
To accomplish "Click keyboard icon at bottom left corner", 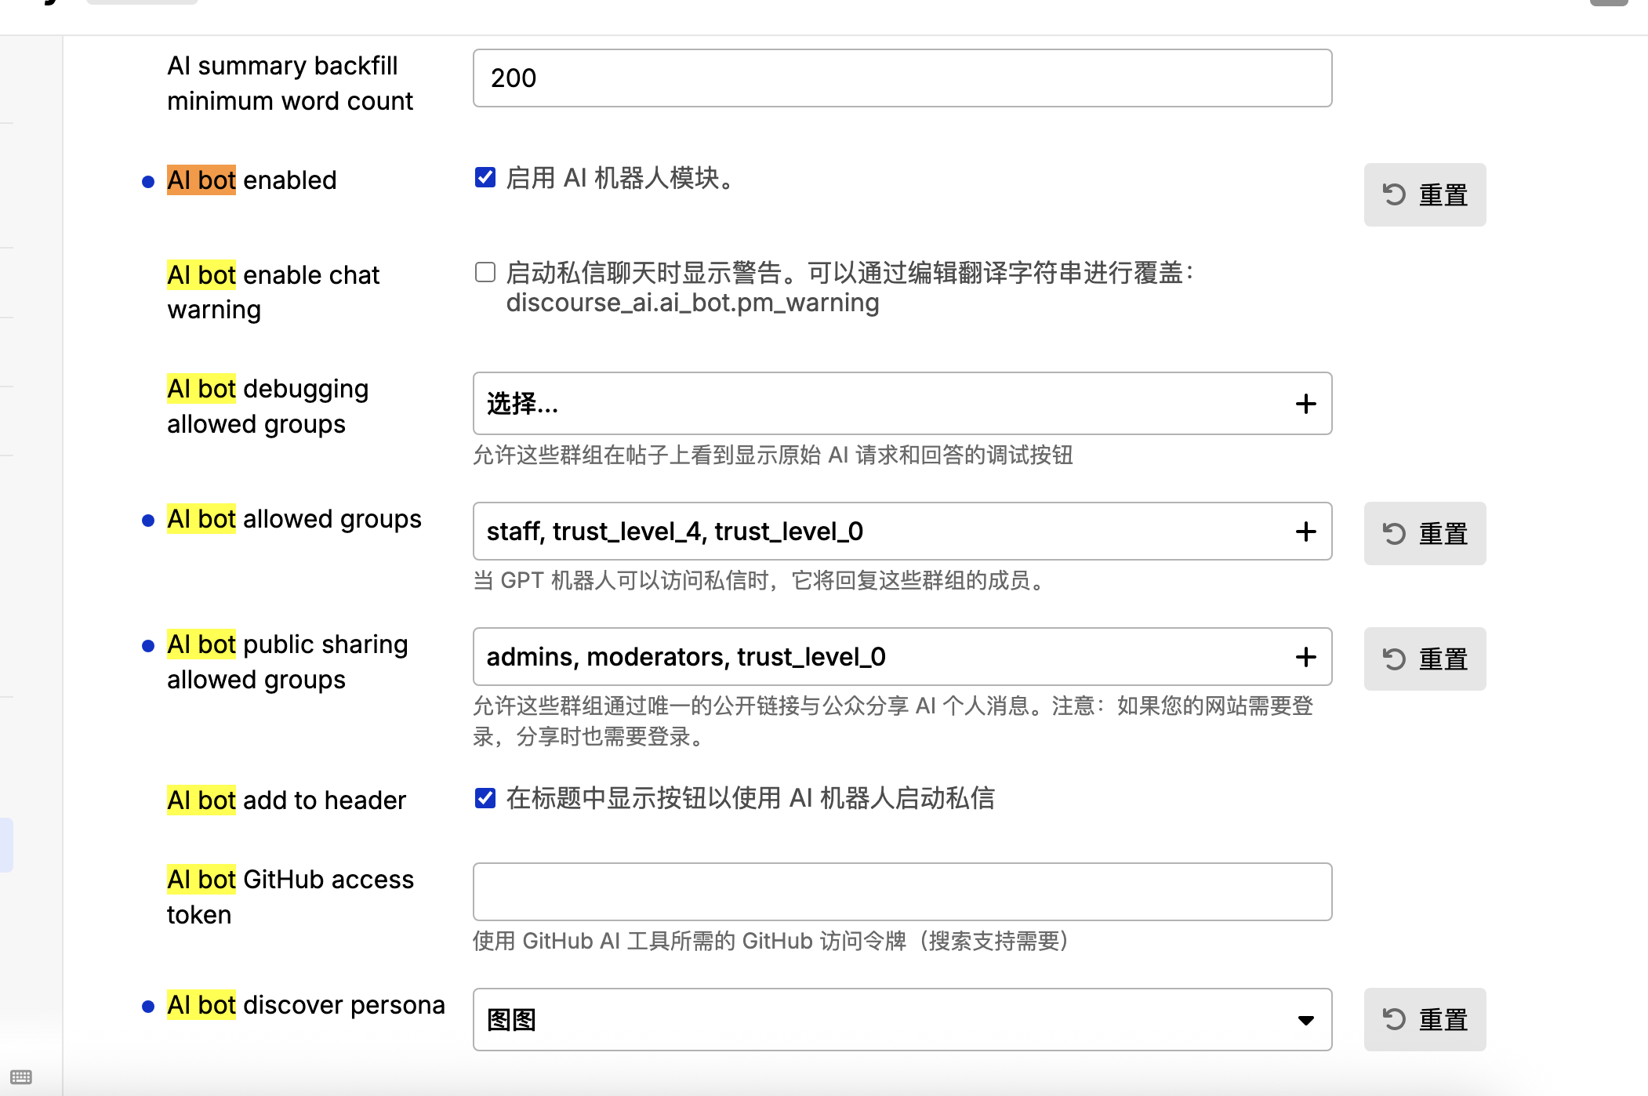I will (x=21, y=1076).
